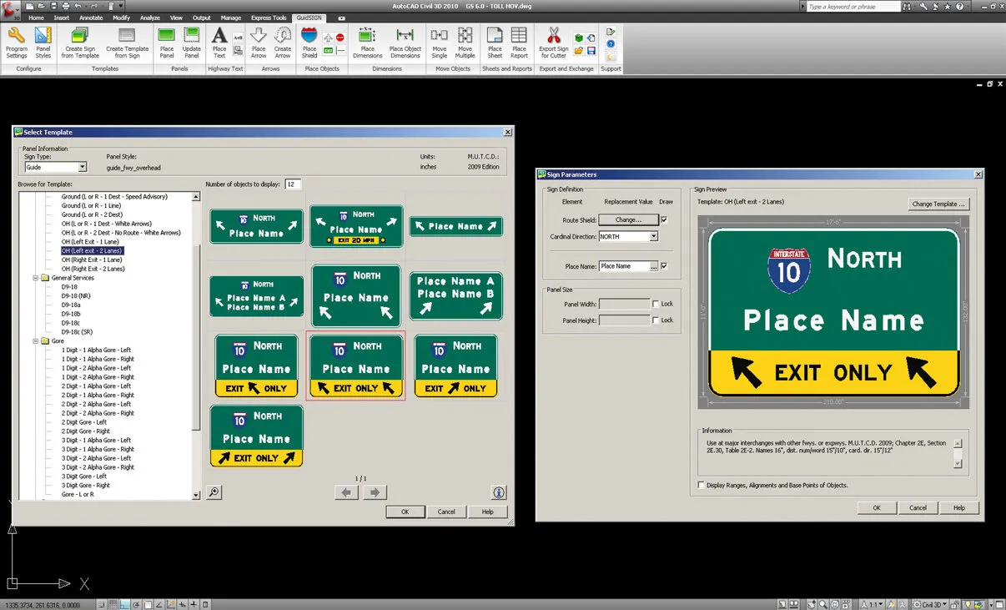
Task: Toggle the Route Shield Draw checkbox
Action: point(664,220)
